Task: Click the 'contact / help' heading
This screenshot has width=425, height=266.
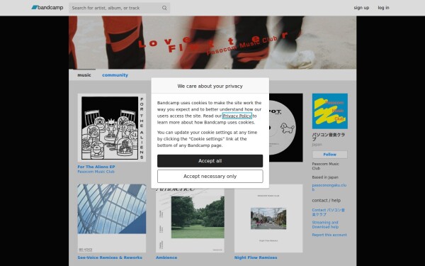Action: click(x=326, y=200)
